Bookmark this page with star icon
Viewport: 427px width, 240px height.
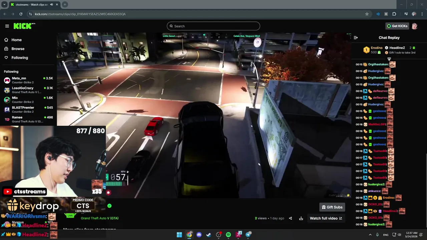click(367, 14)
